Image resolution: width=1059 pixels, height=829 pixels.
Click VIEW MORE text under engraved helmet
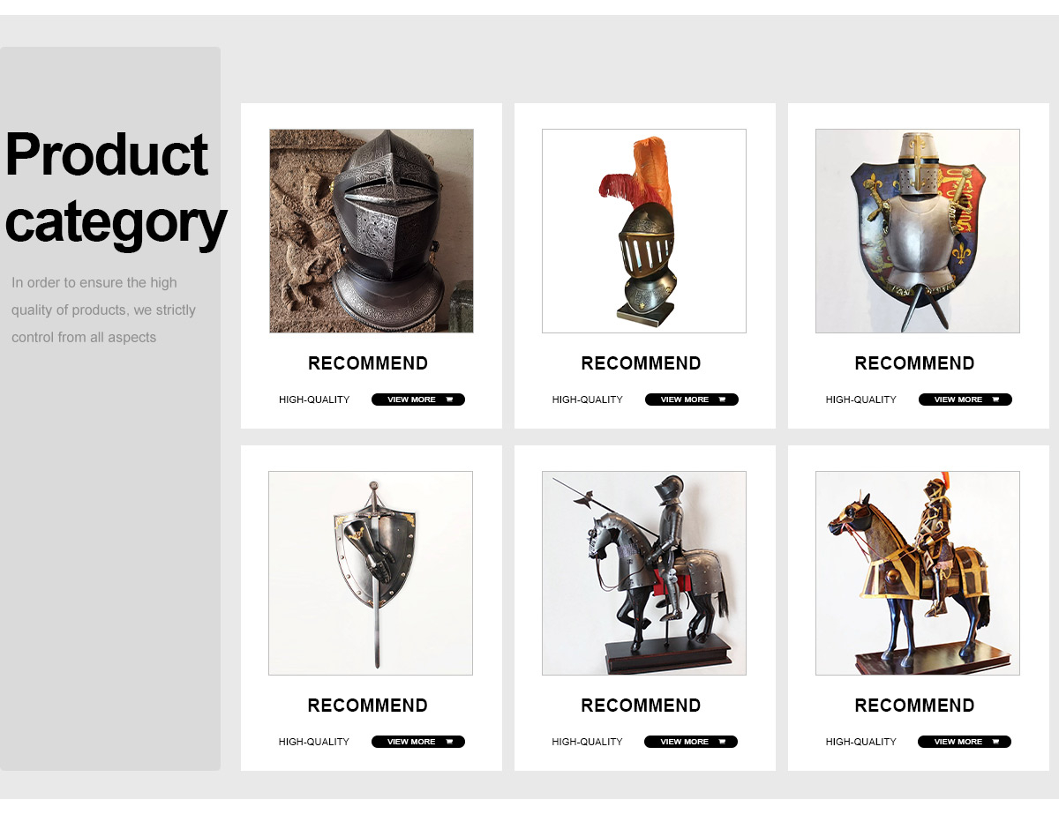pyautogui.click(x=411, y=400)
